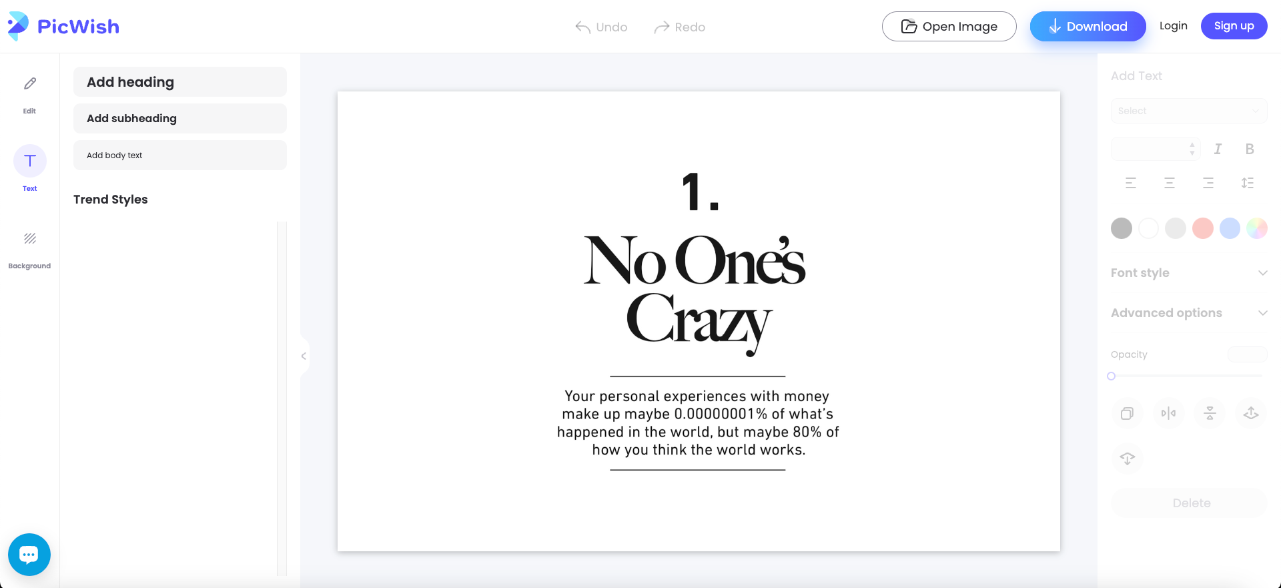Send layer backward icon
Screen dimensions: 1281x588
(1127, 459)
